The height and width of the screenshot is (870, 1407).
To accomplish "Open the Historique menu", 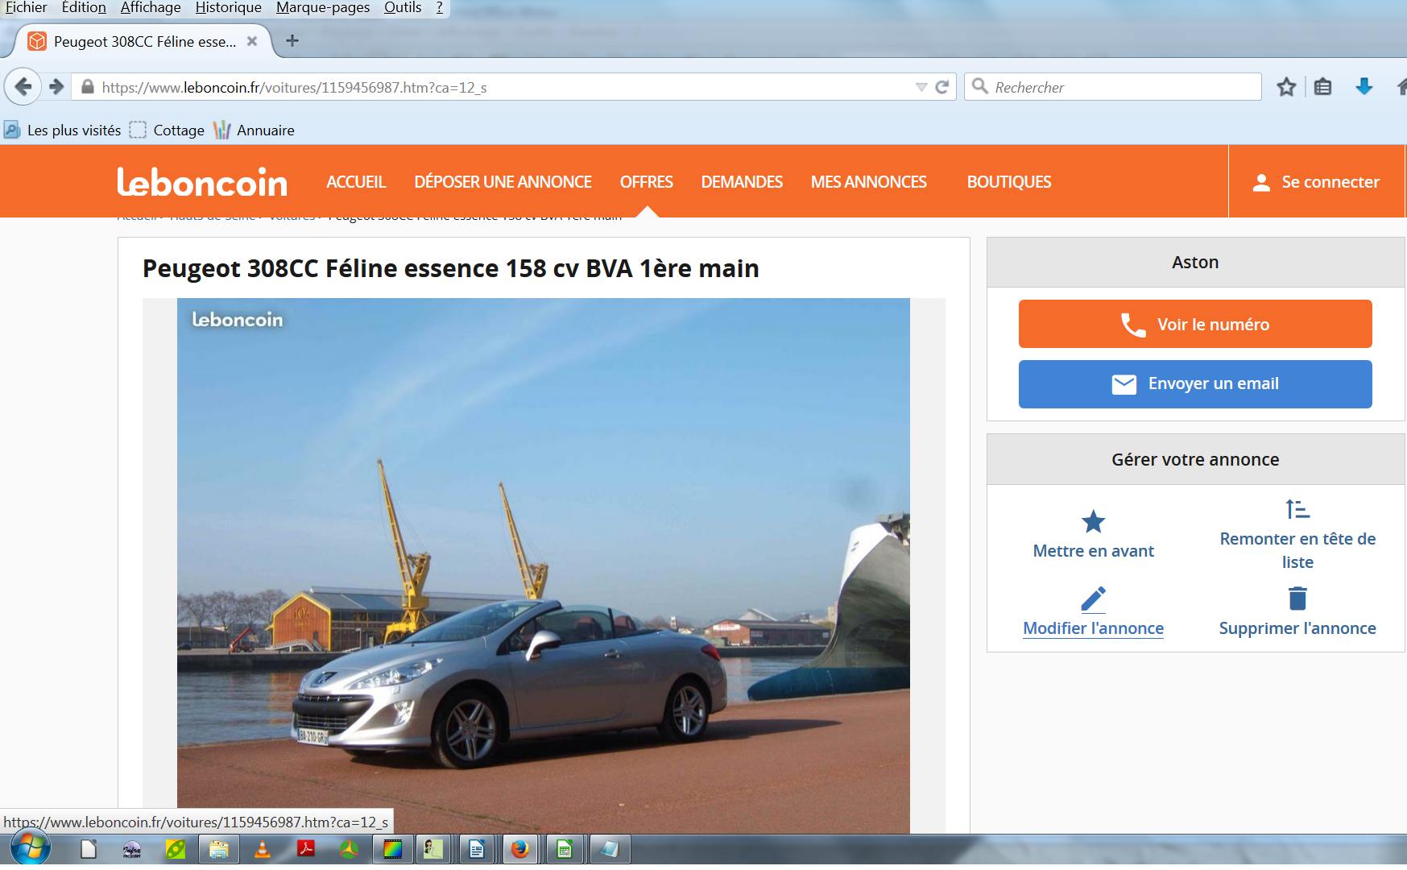I will point(228,8).
